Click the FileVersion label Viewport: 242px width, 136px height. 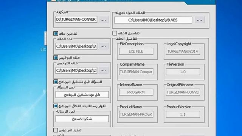[x=175, y=64]
